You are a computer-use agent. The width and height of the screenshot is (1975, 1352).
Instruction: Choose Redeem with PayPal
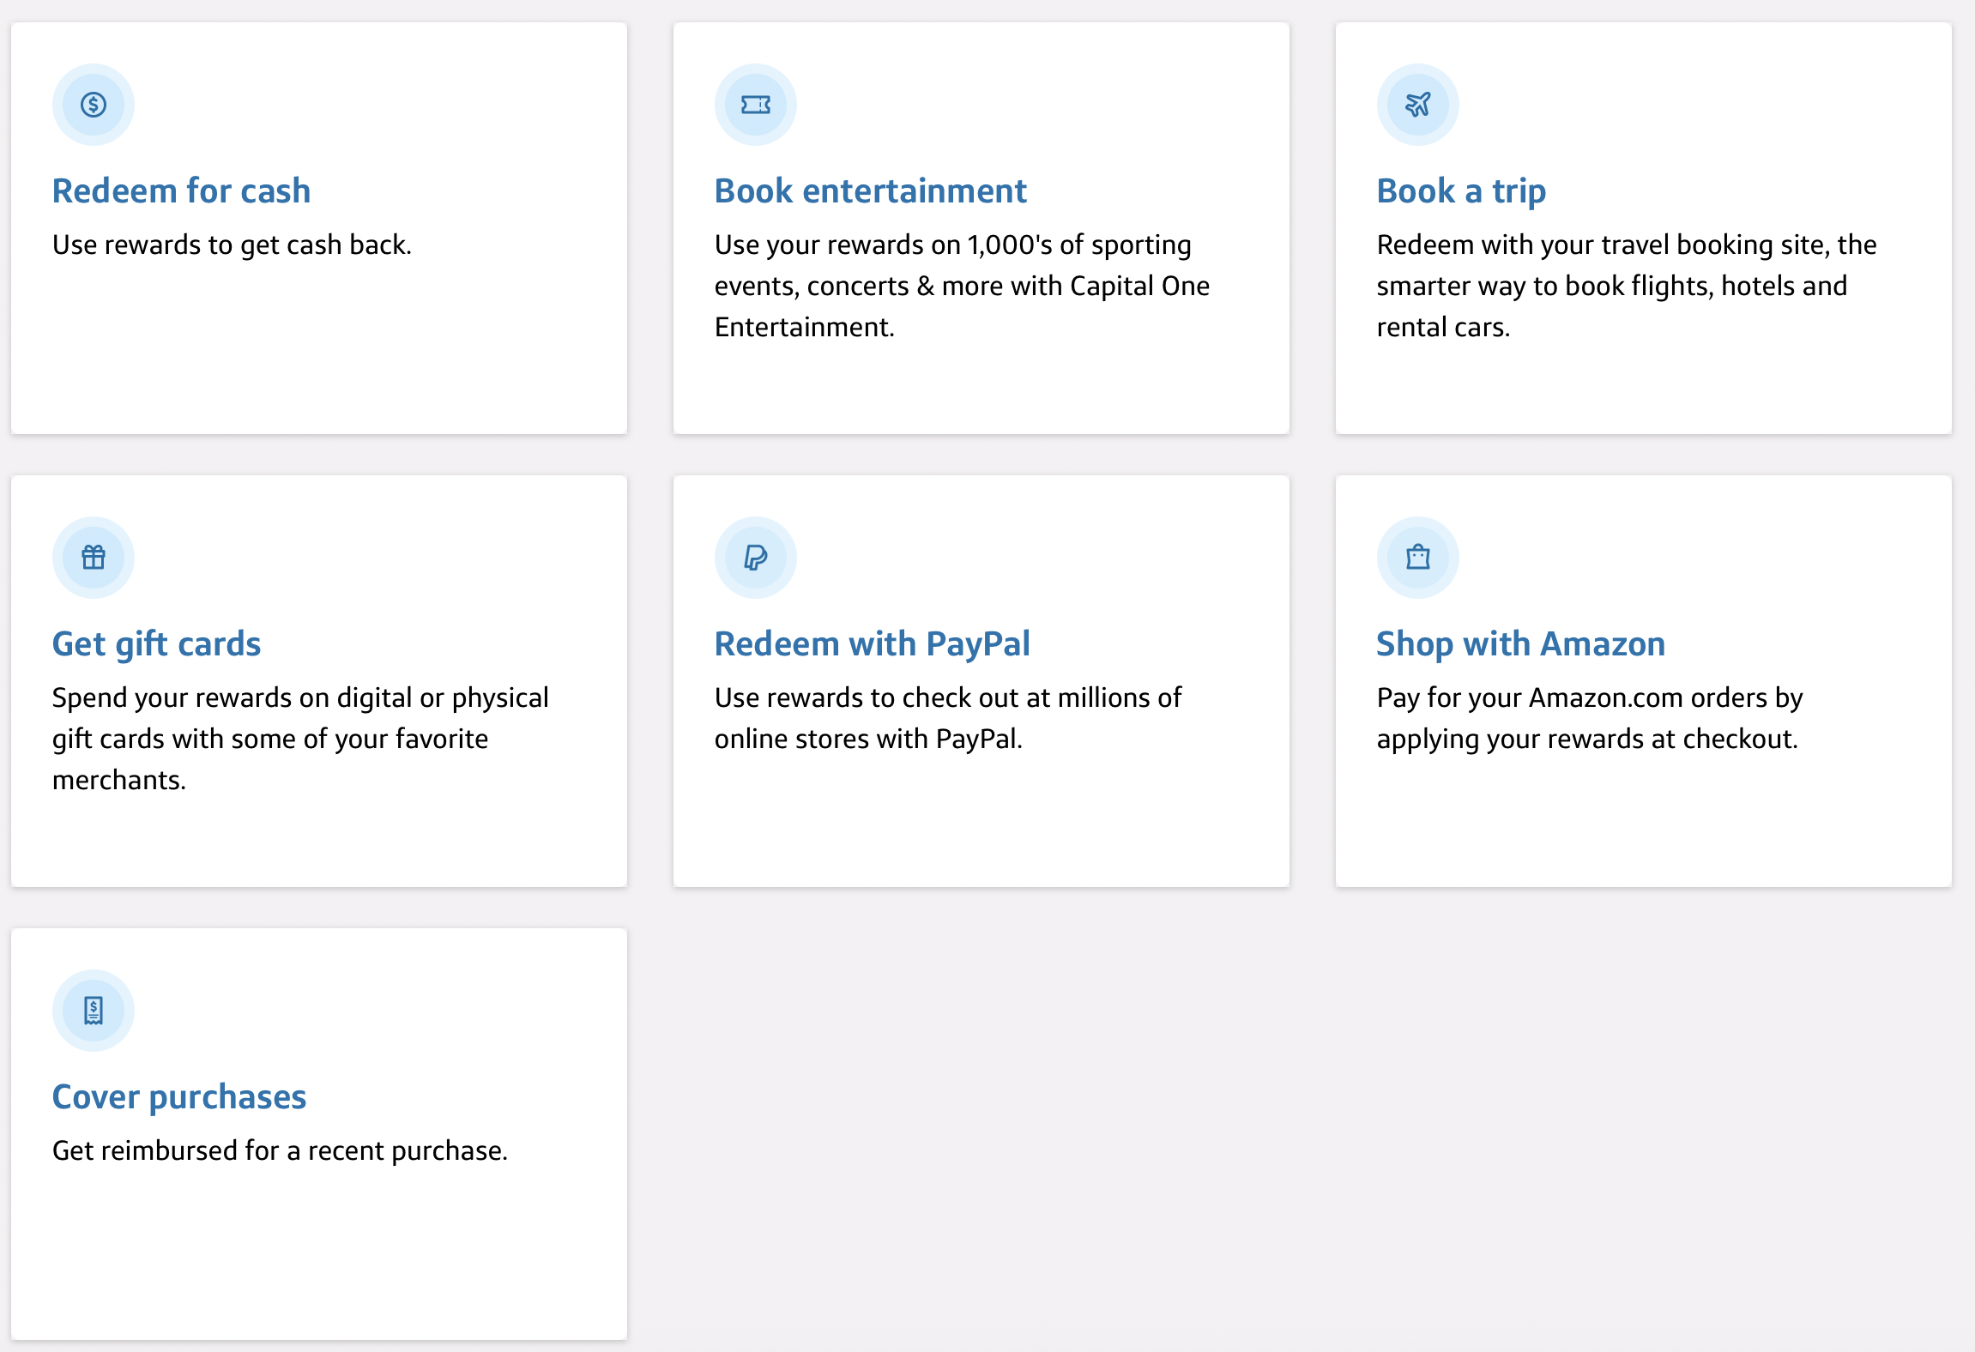(x=873, y=644)
